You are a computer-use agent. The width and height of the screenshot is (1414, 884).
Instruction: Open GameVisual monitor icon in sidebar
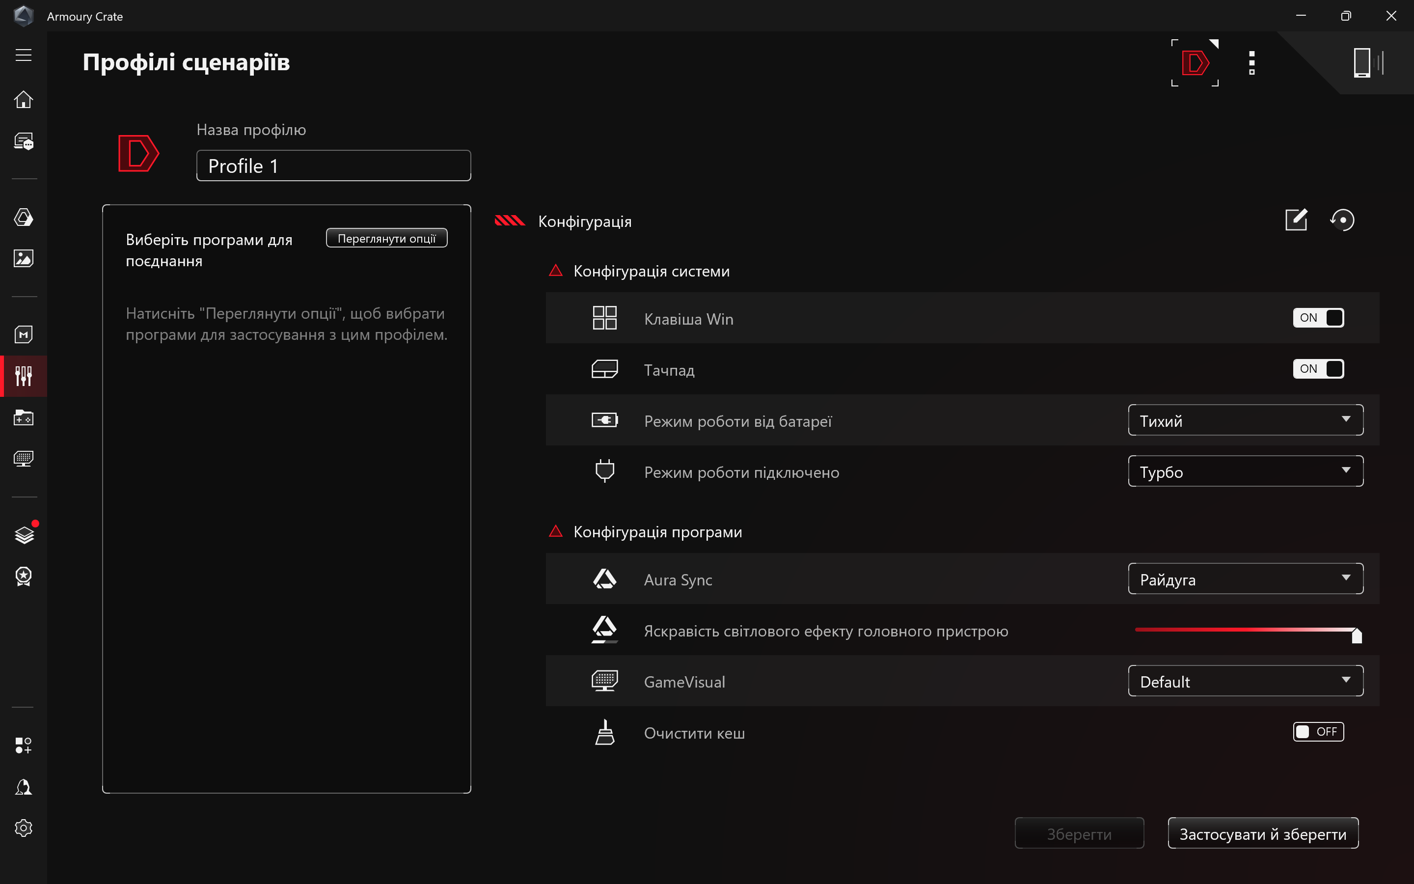click(x=24, y=458)
